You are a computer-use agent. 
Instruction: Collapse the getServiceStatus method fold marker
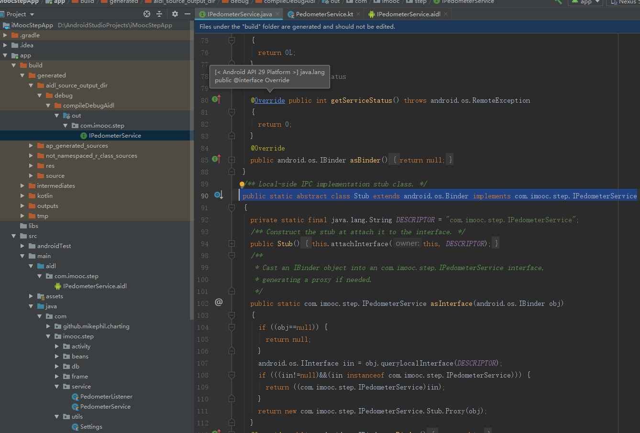tap(232, 112)
